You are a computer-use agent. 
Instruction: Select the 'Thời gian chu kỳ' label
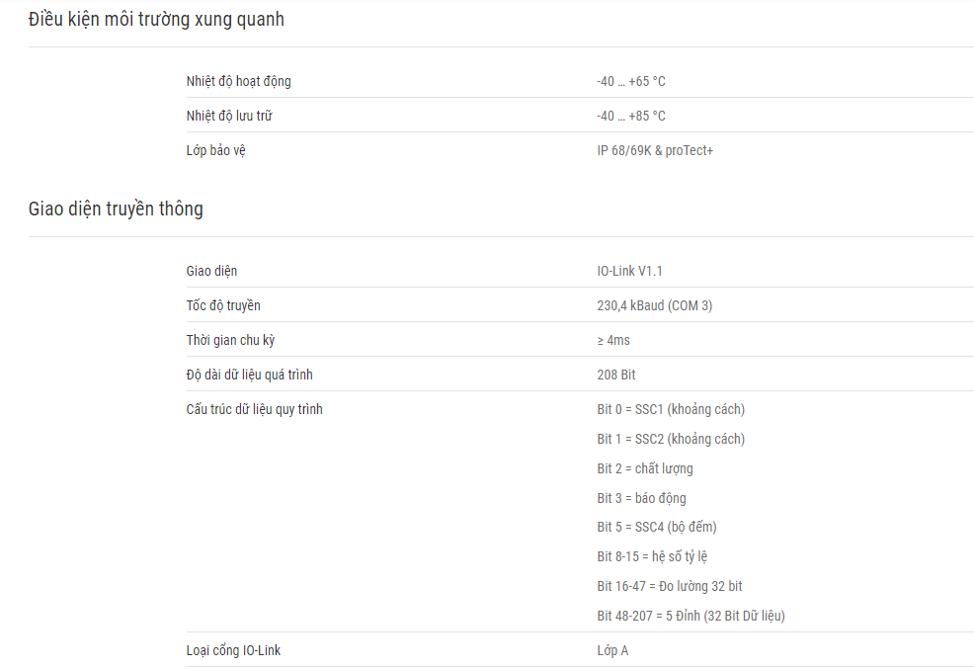[230, 340]
